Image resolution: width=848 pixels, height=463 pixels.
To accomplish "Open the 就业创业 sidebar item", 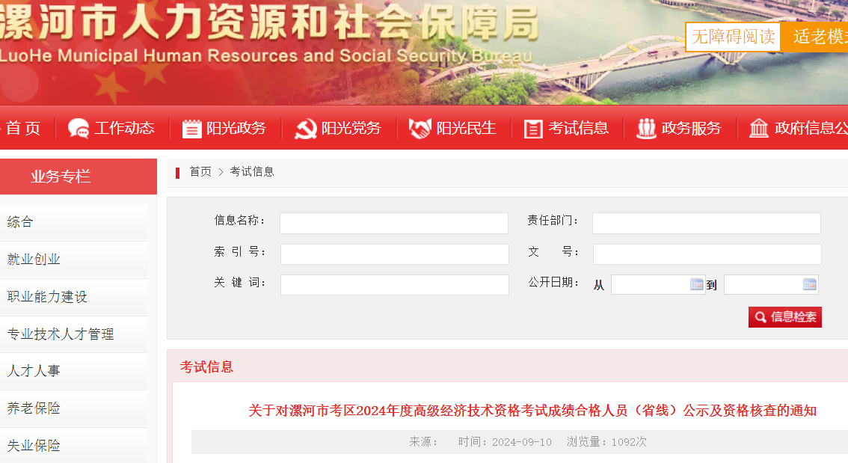I will (73, 260).
